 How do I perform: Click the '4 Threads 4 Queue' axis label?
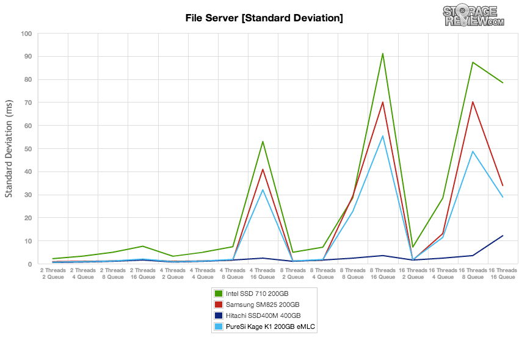click(x=203, y=273)
